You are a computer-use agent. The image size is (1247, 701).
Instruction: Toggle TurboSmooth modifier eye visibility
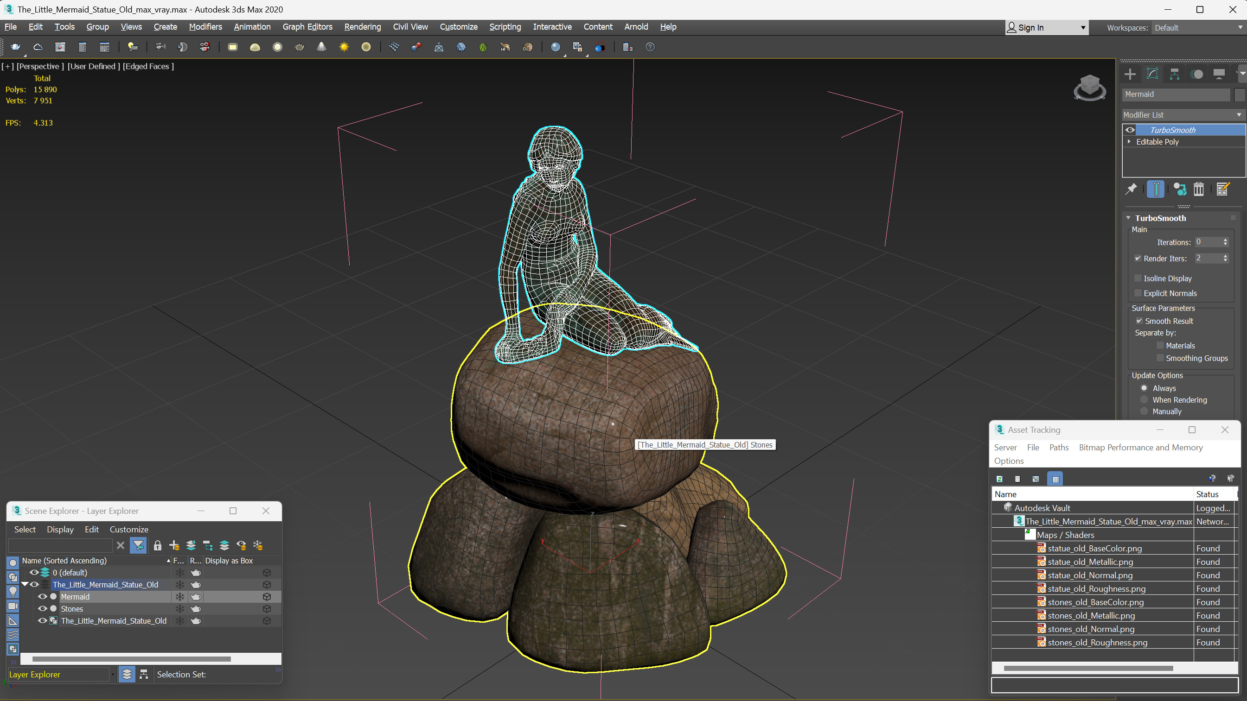click(x=1130, y=130)
